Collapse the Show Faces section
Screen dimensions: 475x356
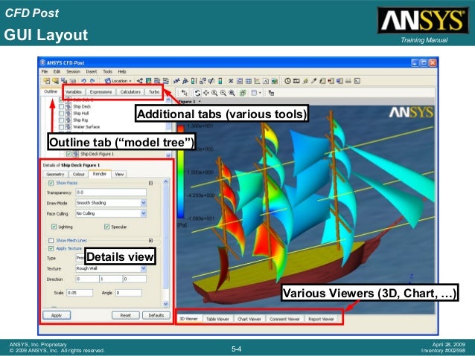[x=150, y=183]
